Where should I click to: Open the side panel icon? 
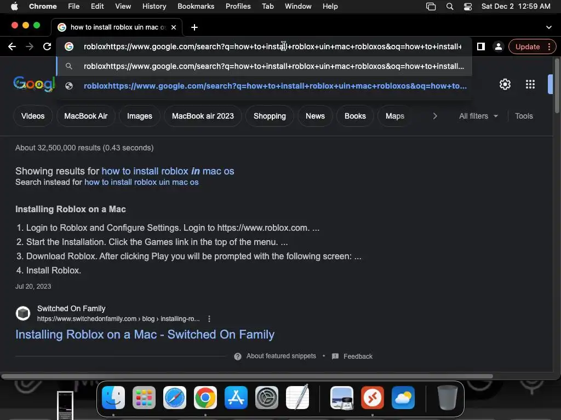point(481,46)
